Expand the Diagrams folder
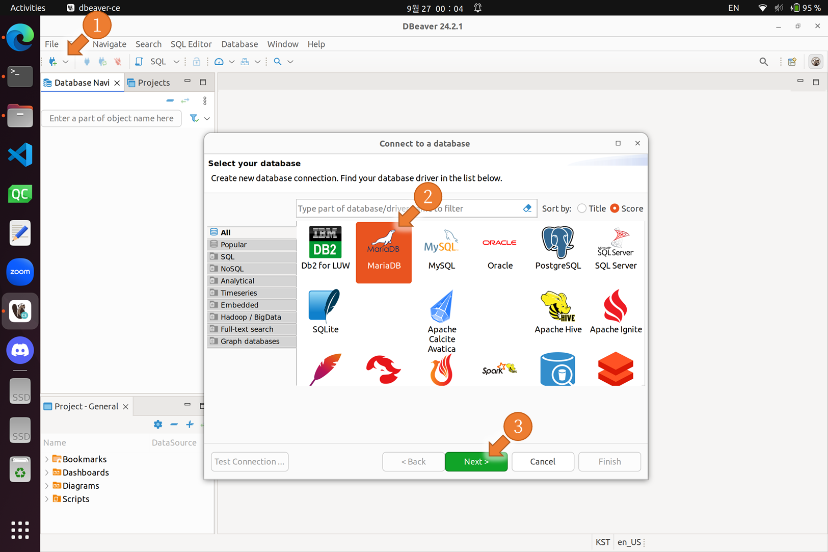Image resolution: width=828 pixels, height=552 pixels. (x=47, y=486)
